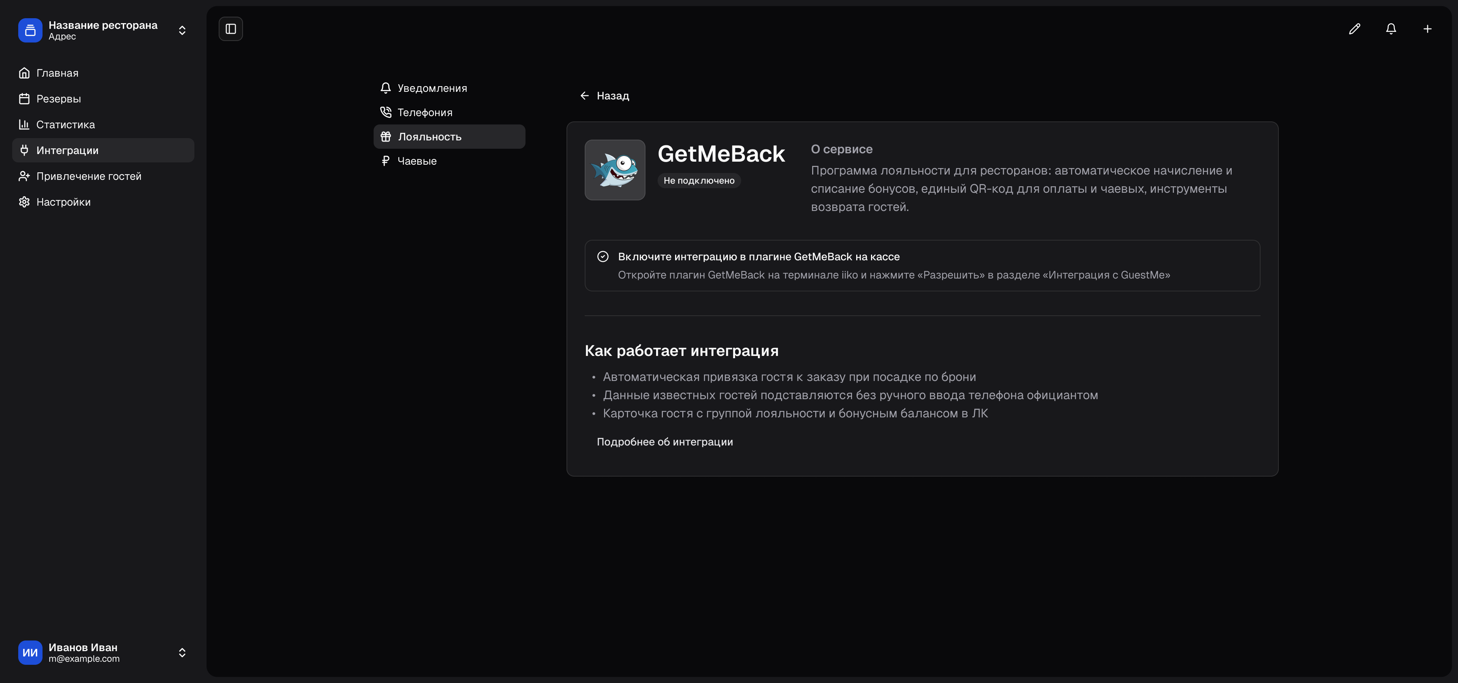Click the gear icon for Настройки

[x=24, y=202]
